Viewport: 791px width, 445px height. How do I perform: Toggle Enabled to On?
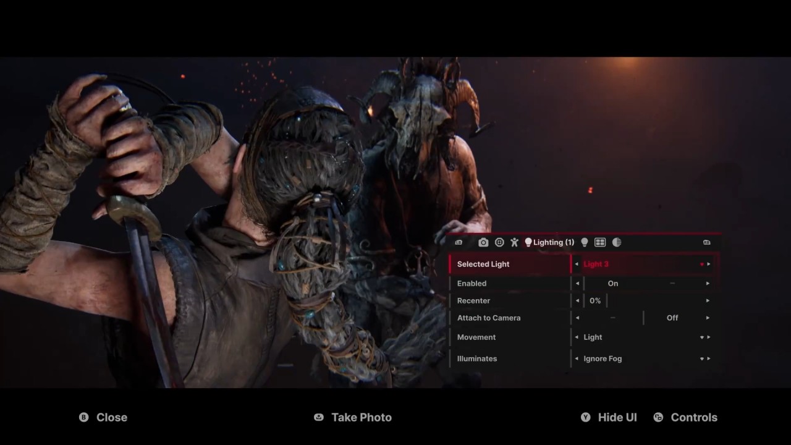pyautogui.click(x=613, y=283)
